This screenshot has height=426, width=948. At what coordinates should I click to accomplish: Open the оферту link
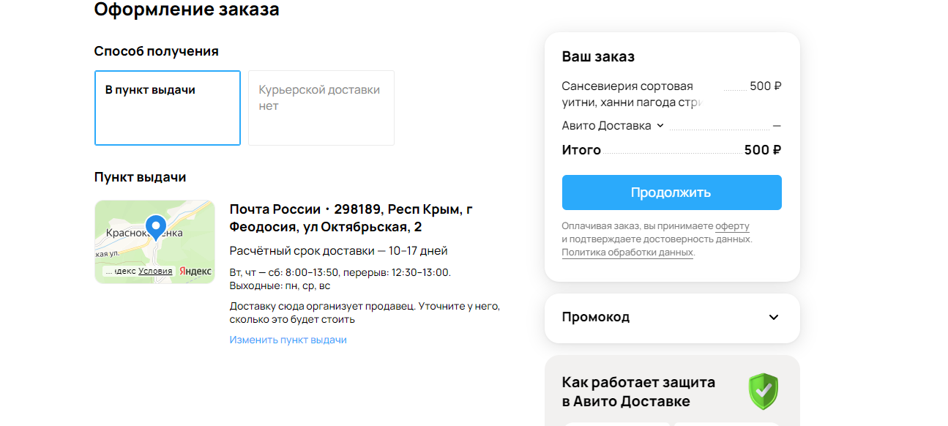733,226
